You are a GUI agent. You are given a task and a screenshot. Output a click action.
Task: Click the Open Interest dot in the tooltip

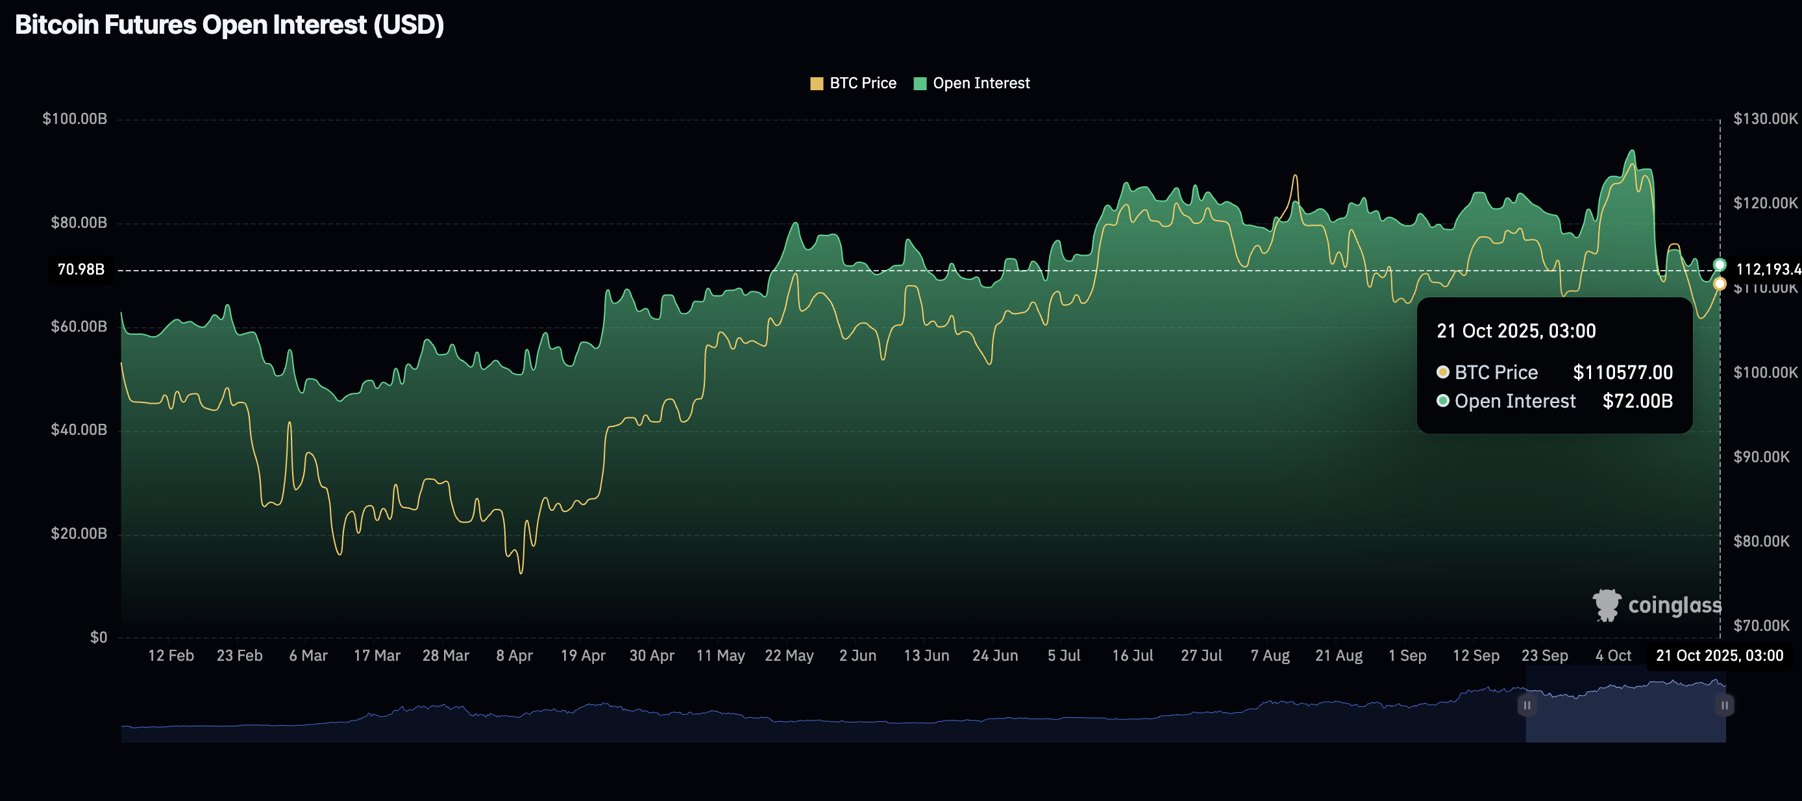[x=1442, y=401]
